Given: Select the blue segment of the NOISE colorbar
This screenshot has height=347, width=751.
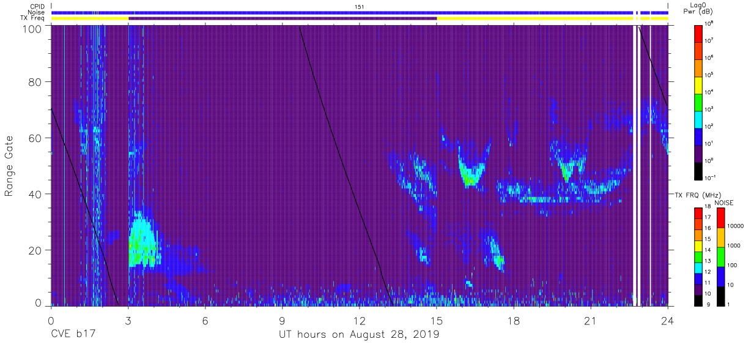Looking at the screenshot, I should 720,276.
